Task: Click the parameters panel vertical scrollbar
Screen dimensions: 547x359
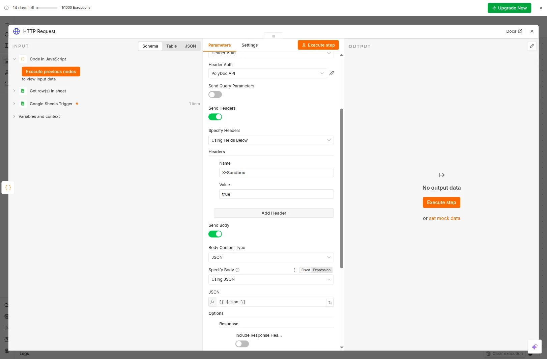Action: coord(342,188)
